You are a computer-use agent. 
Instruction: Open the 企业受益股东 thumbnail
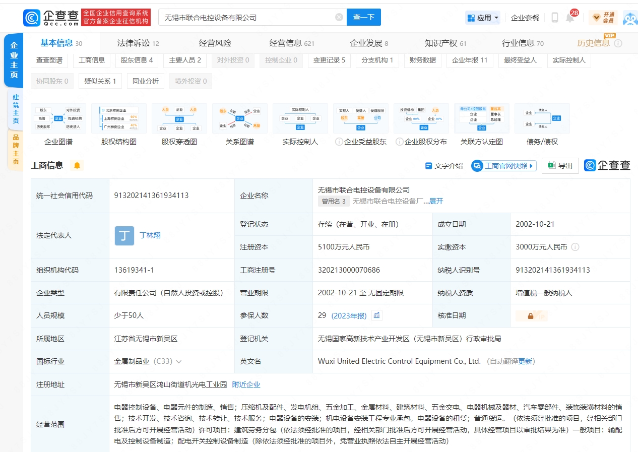click(x=361, y=118)
